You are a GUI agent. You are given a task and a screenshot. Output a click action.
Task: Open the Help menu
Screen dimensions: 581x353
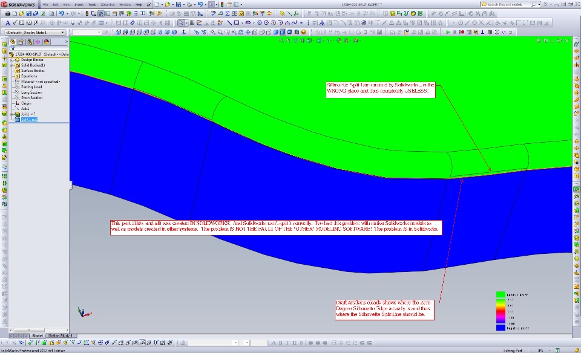(139, 4)
